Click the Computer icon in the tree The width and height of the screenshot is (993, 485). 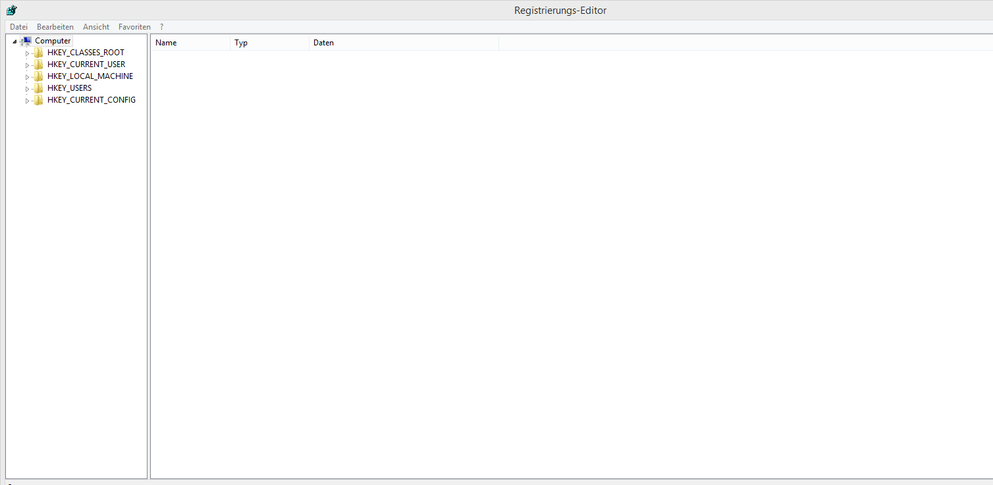click(27, 41)
